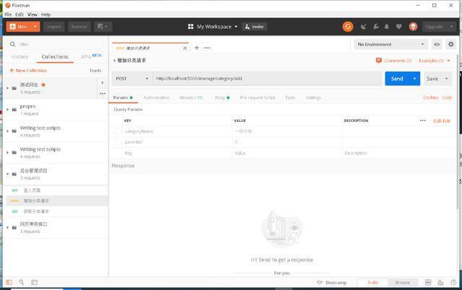Open a new request tab with plus icon

pos(196,48)
